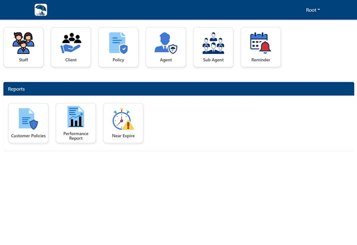The image size is (357, 245).
Task: Open the Sub Agent group icon
Action: tap(213, 43)
